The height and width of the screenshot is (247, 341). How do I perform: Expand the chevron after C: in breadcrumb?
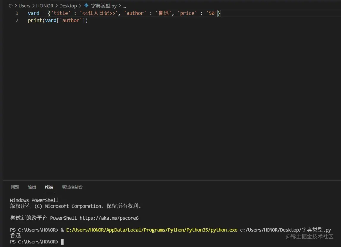click(x=16, y=6)
